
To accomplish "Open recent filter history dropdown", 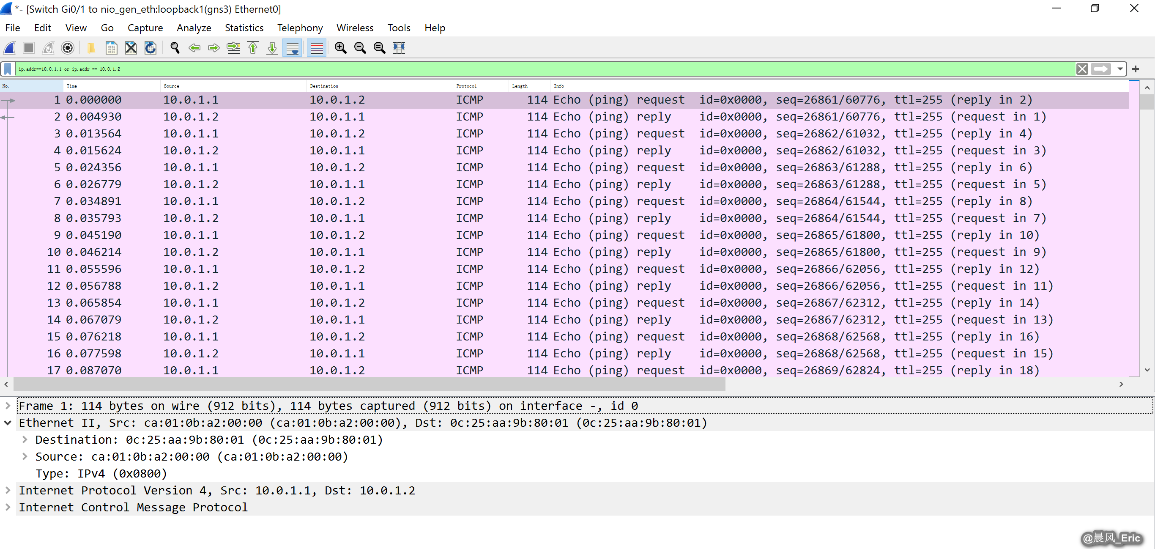I will (x=1119, y=69).
